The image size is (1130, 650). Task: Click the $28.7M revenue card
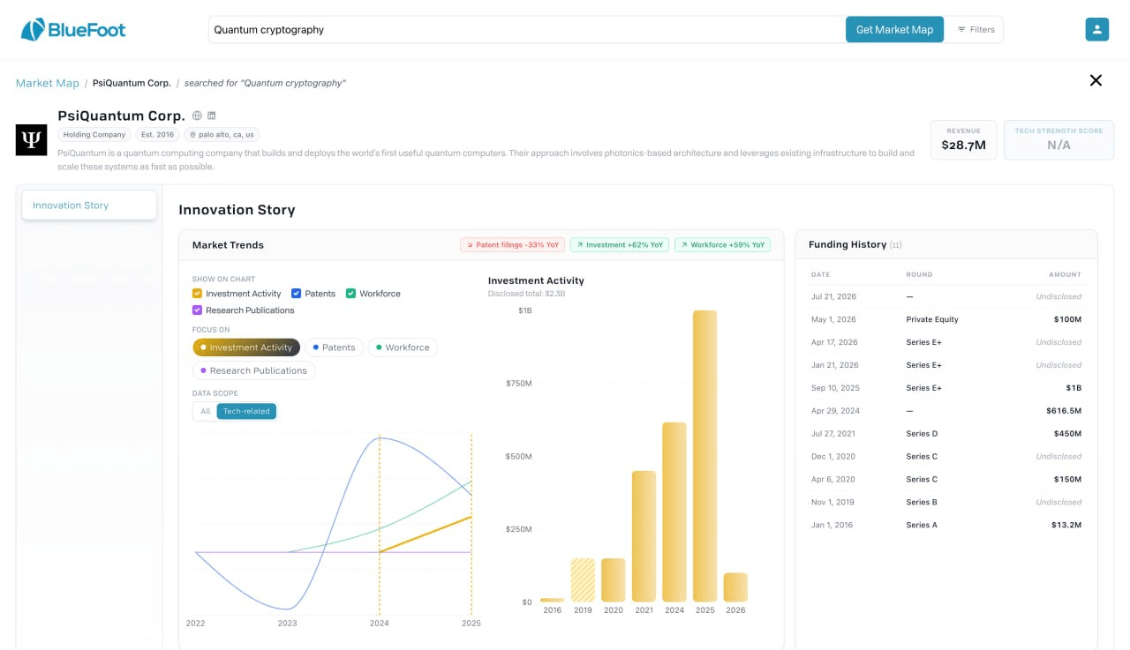click(963, 139)
